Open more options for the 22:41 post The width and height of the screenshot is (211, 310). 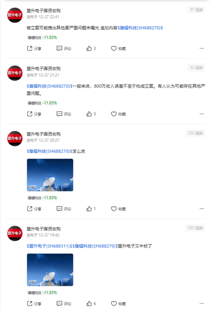202,48
